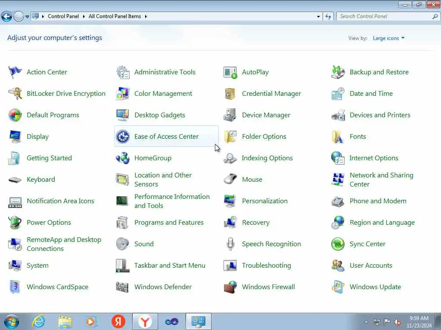Open the red Yandex taskbar icon

[118, 321]
